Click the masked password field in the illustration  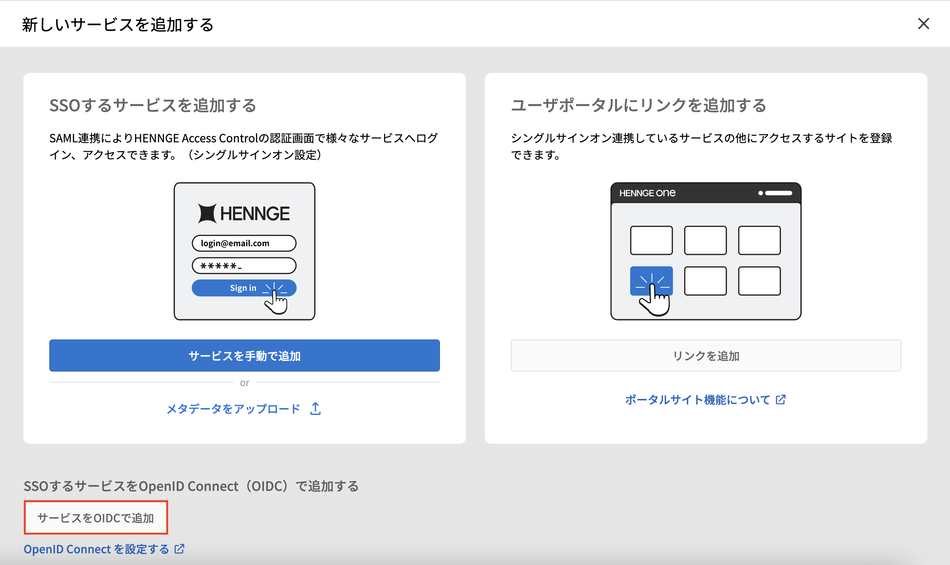tap(244, 265)
